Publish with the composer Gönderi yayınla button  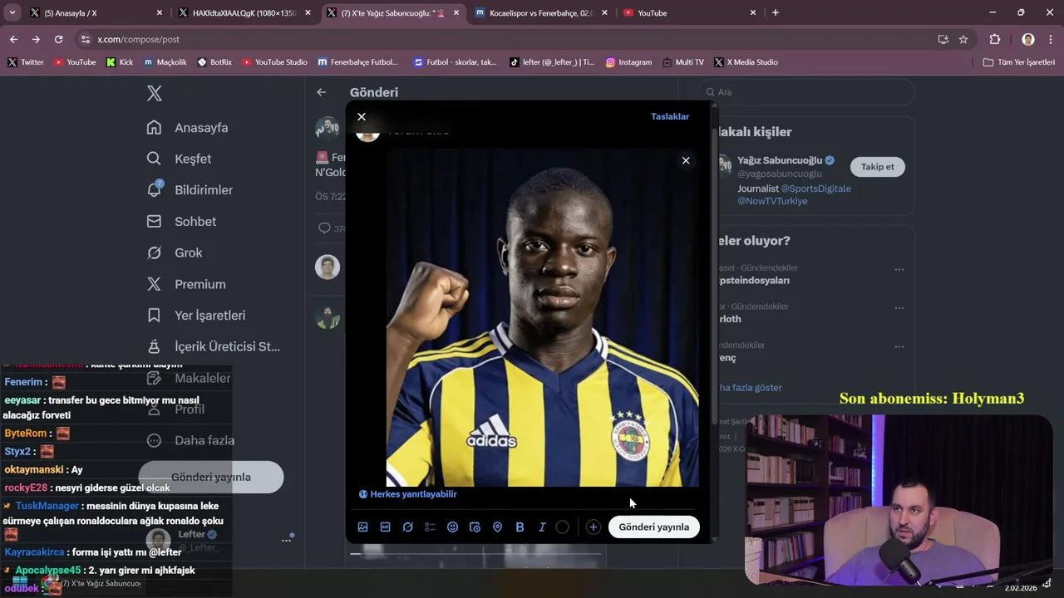(654, 527)
